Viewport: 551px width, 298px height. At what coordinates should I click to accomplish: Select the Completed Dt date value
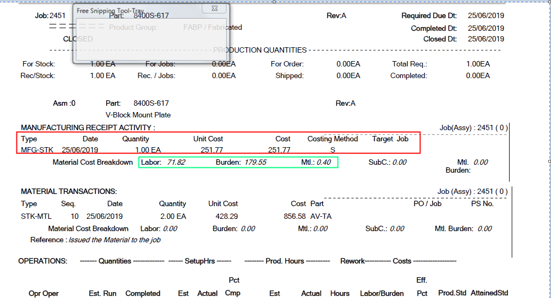(486, 28)
